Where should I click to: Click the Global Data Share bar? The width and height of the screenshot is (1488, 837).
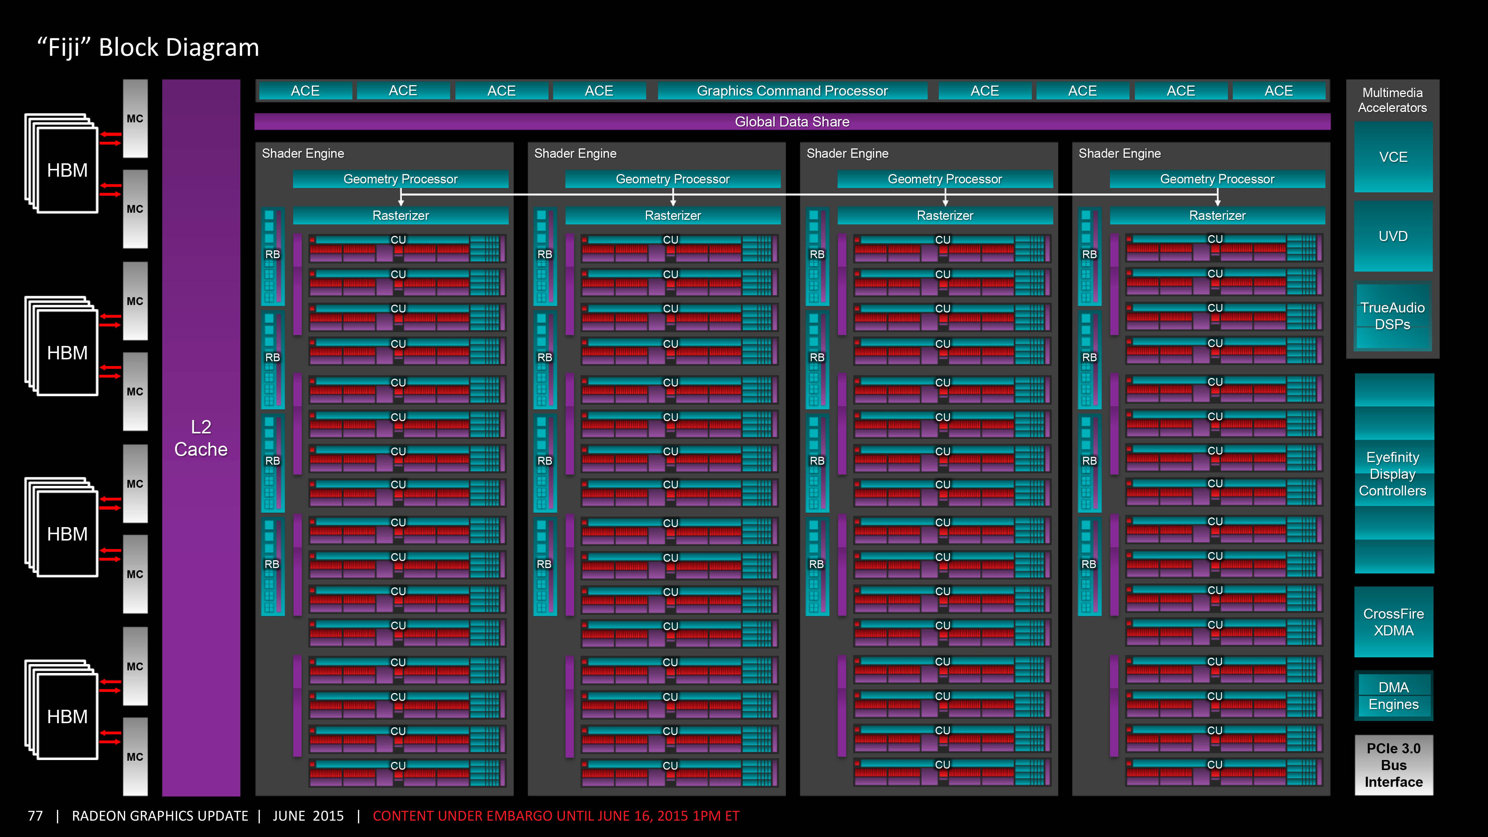point(792,122)
